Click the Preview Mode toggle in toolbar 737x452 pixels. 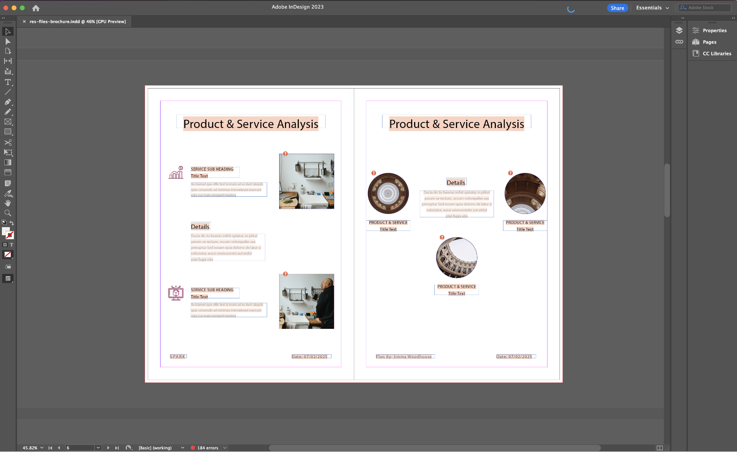pos(8,278)
